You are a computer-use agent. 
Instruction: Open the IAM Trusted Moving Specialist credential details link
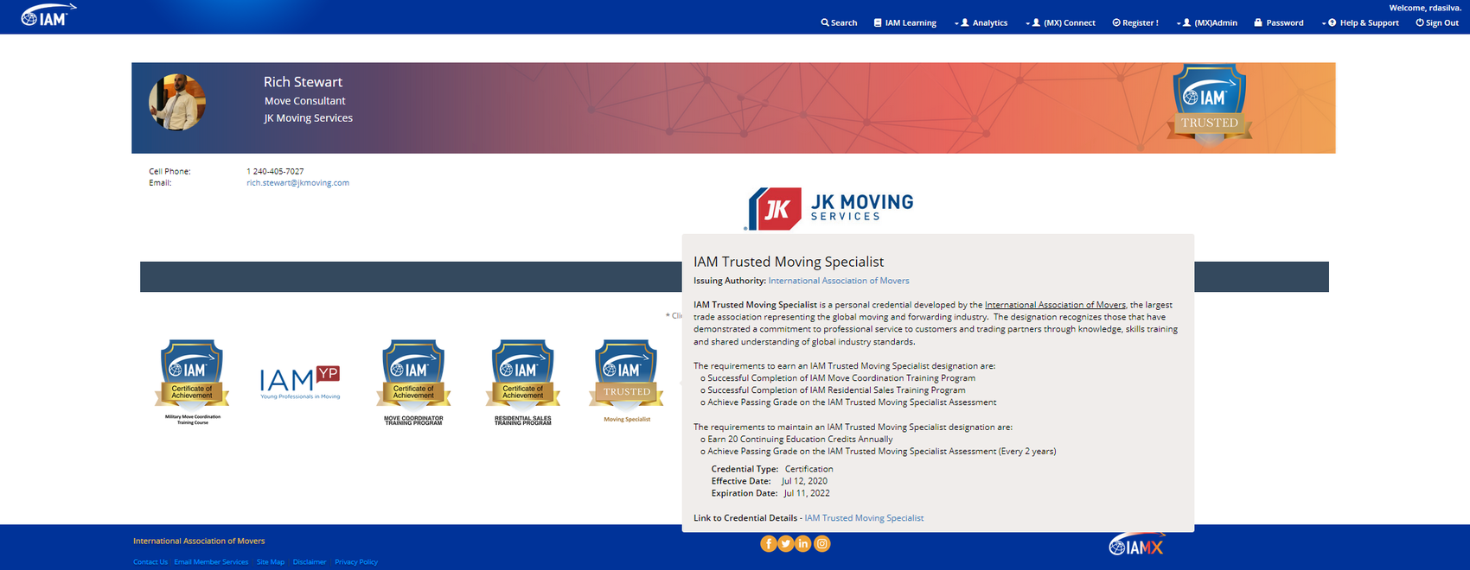864,518
